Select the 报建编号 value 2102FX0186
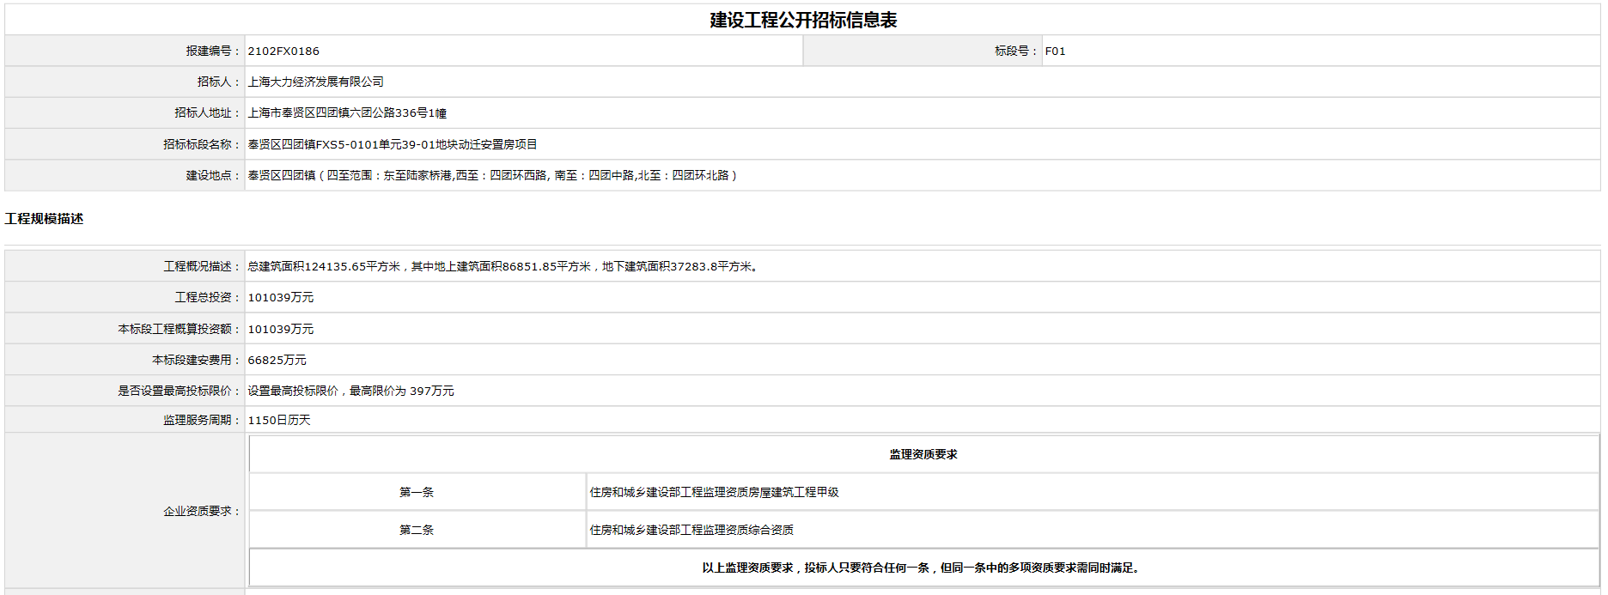Screen dimensions: 1608x595 click(x=283, y=52)
